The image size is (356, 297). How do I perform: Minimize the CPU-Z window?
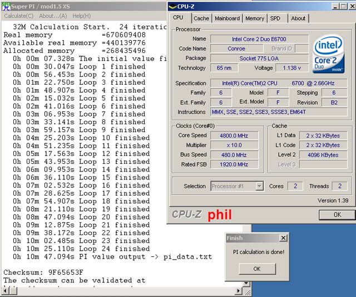click(335, 6)
